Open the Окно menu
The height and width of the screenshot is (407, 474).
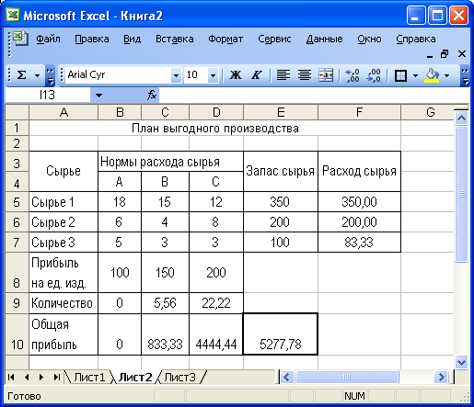point(369,40)
